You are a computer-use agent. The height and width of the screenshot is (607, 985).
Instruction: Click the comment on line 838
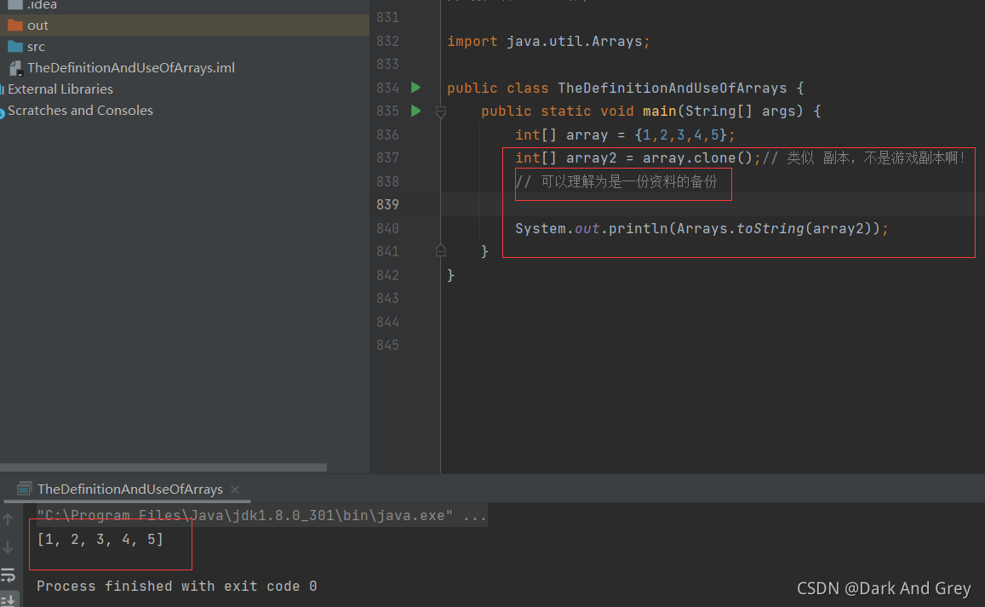pos(616,181)
